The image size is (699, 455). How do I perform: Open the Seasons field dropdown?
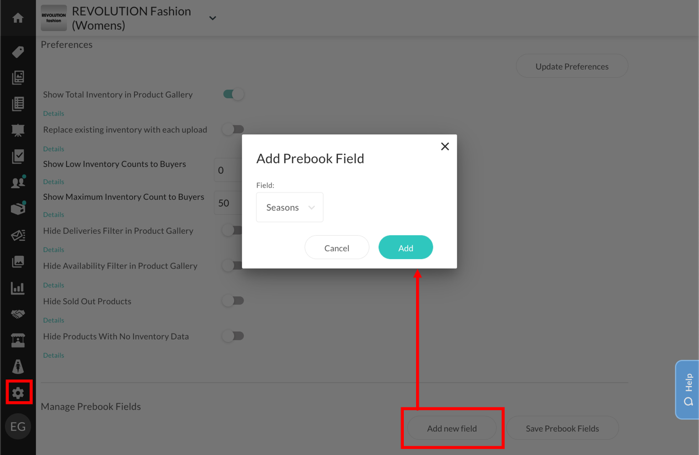pyautogui.click(x=290, y=208)
